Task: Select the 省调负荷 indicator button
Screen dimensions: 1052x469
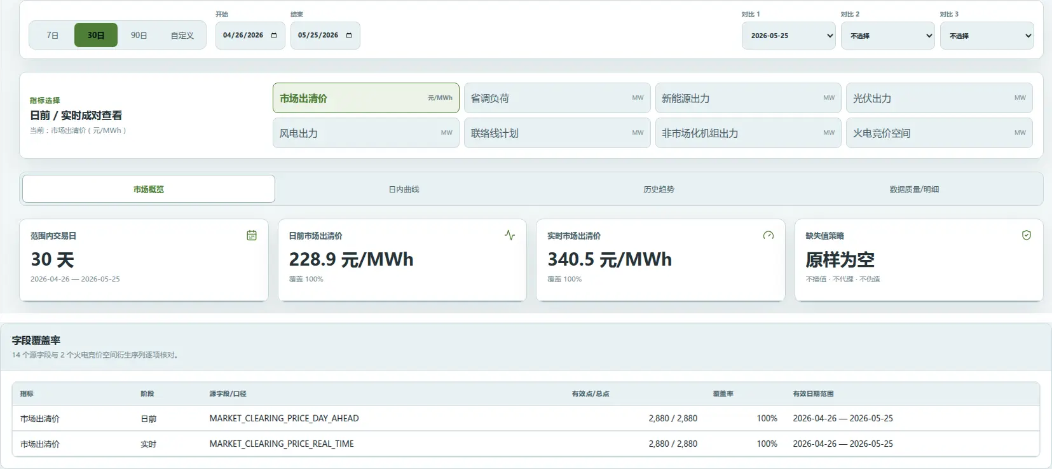Action: click(557, 98)
